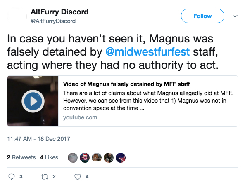Open the fourth liker's avatar
The height and width of the screenshot is (187, 245).
[x=109, y=157]
